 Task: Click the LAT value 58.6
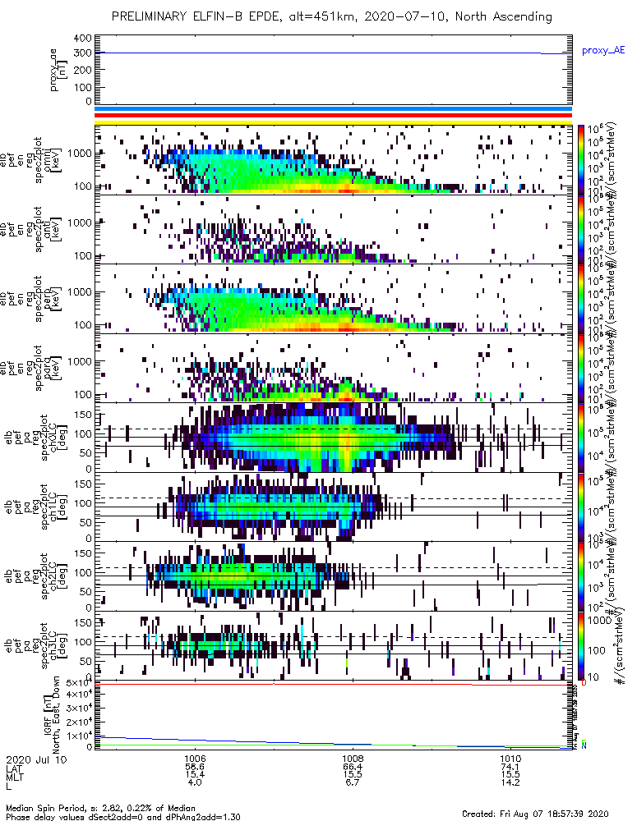click(x=195, y=767)
